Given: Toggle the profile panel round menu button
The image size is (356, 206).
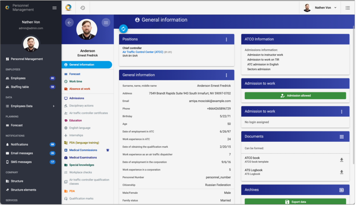Looking at the screenshot, I should (x=106, y=22).
